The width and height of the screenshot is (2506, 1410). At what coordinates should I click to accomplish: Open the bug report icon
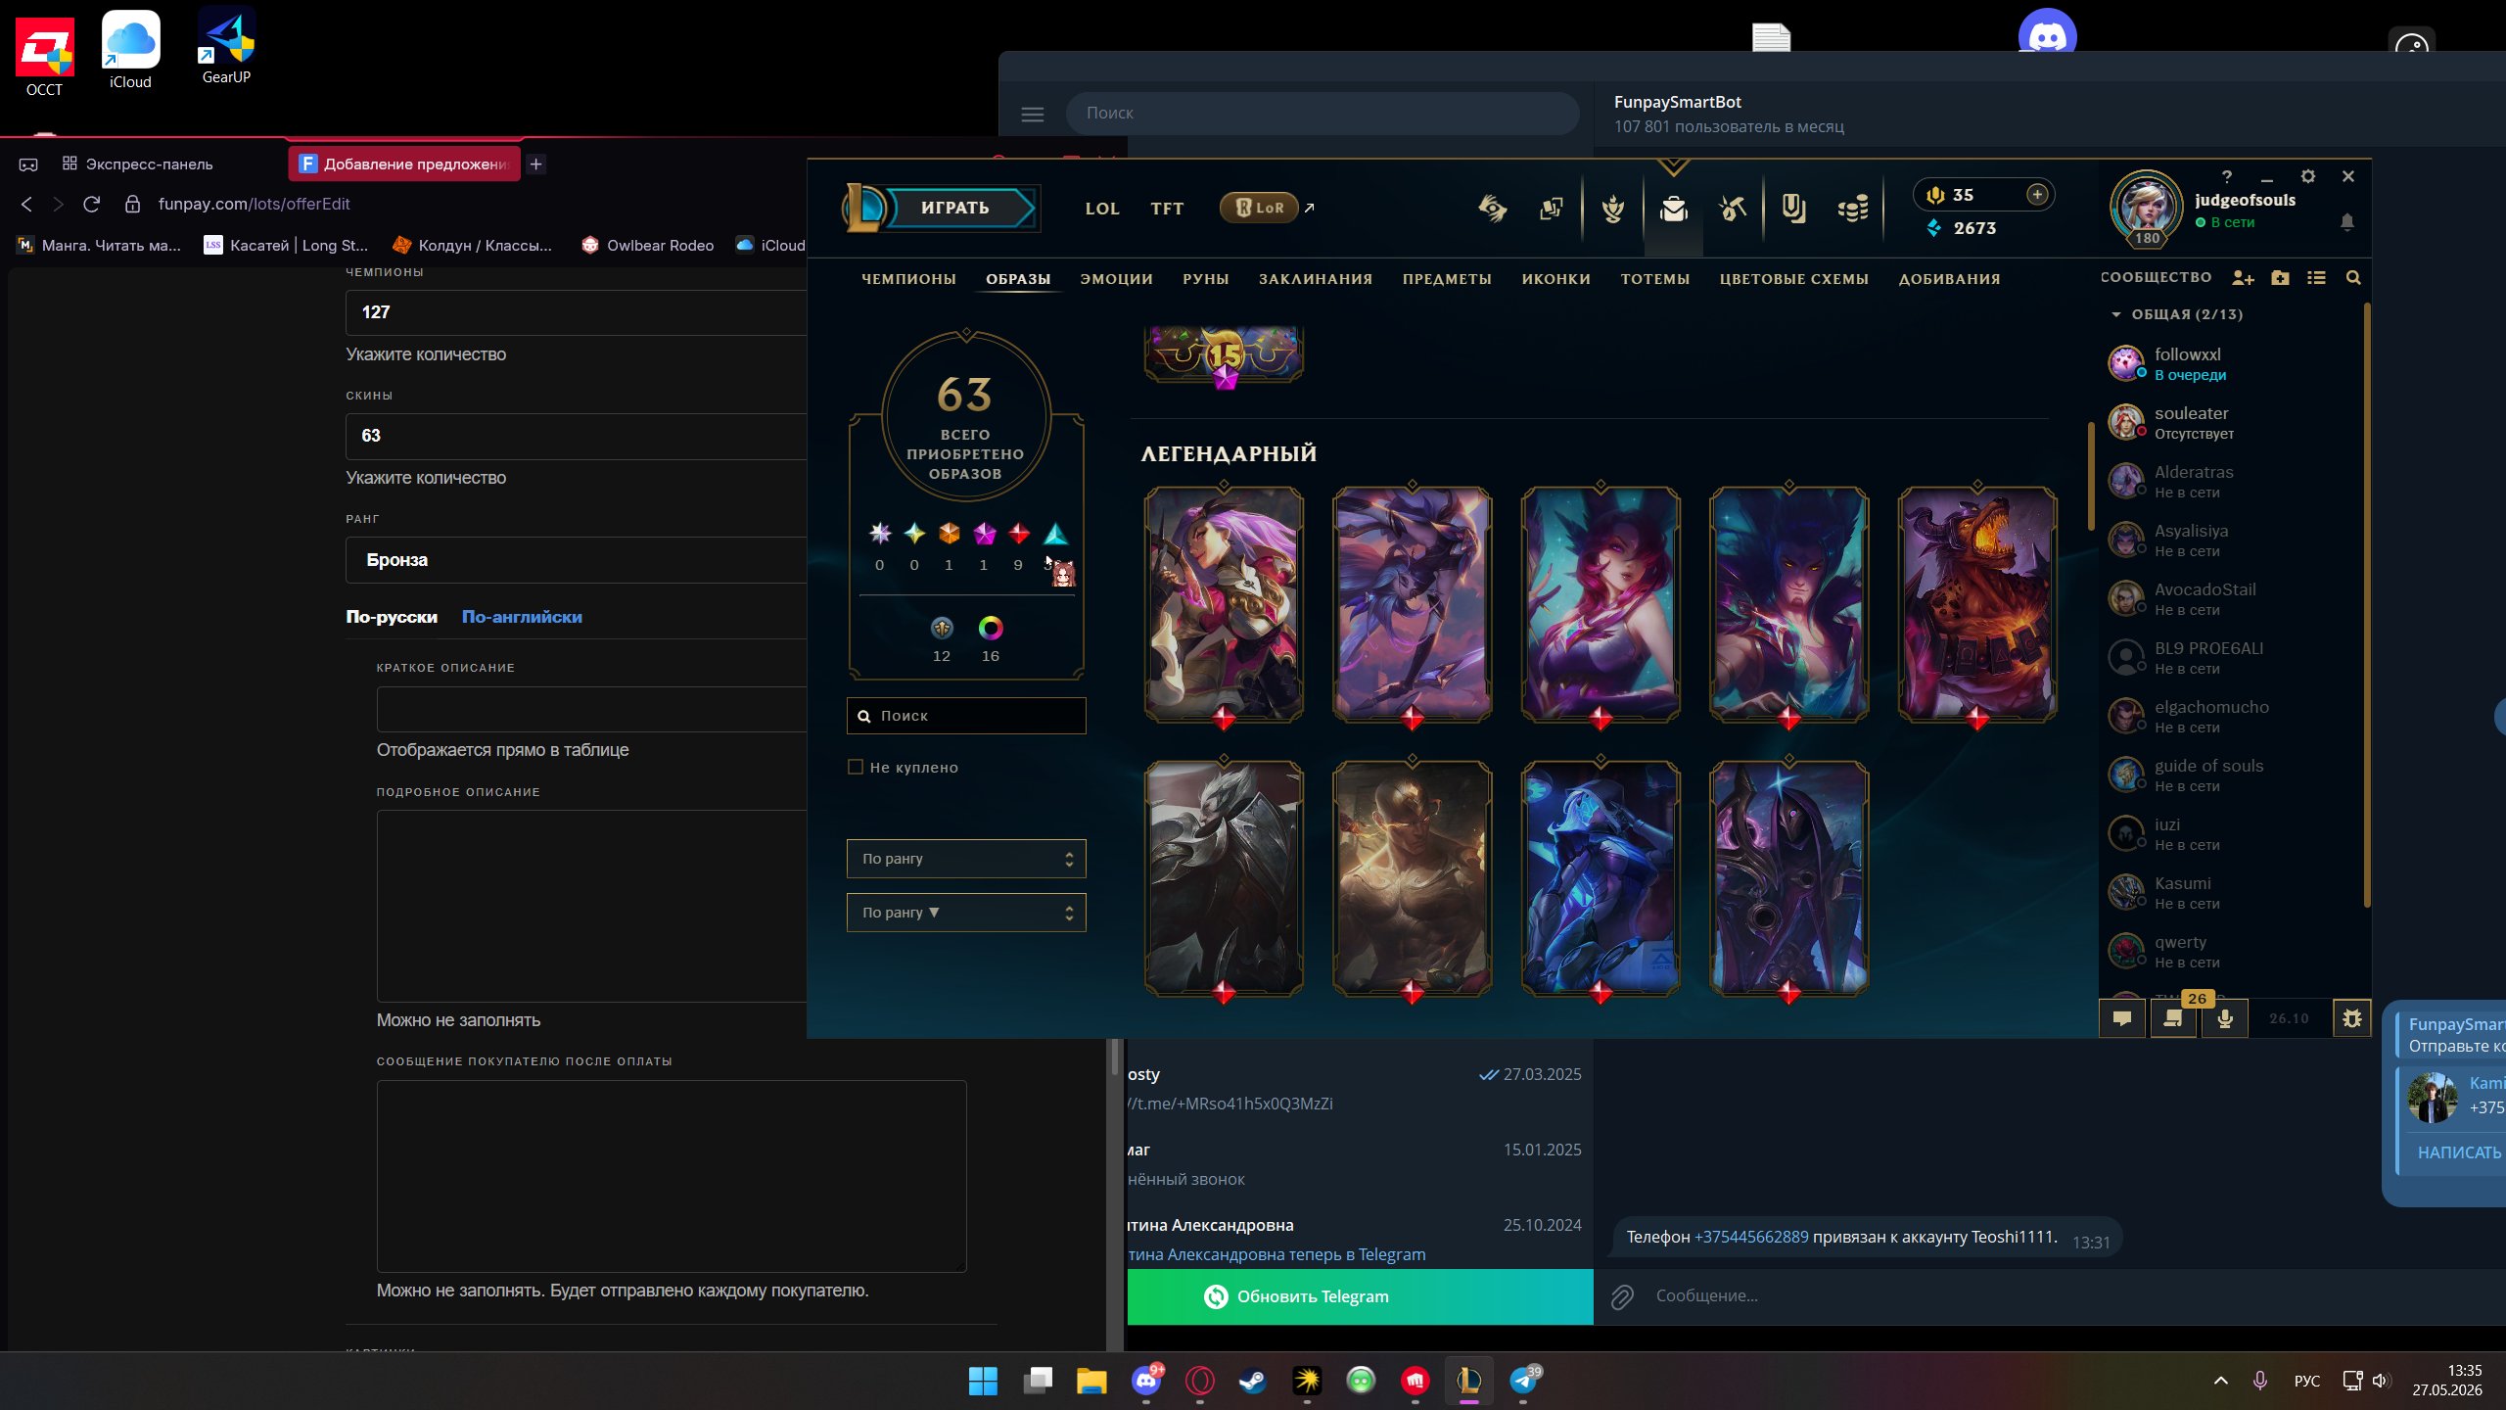(2351, 1018)
